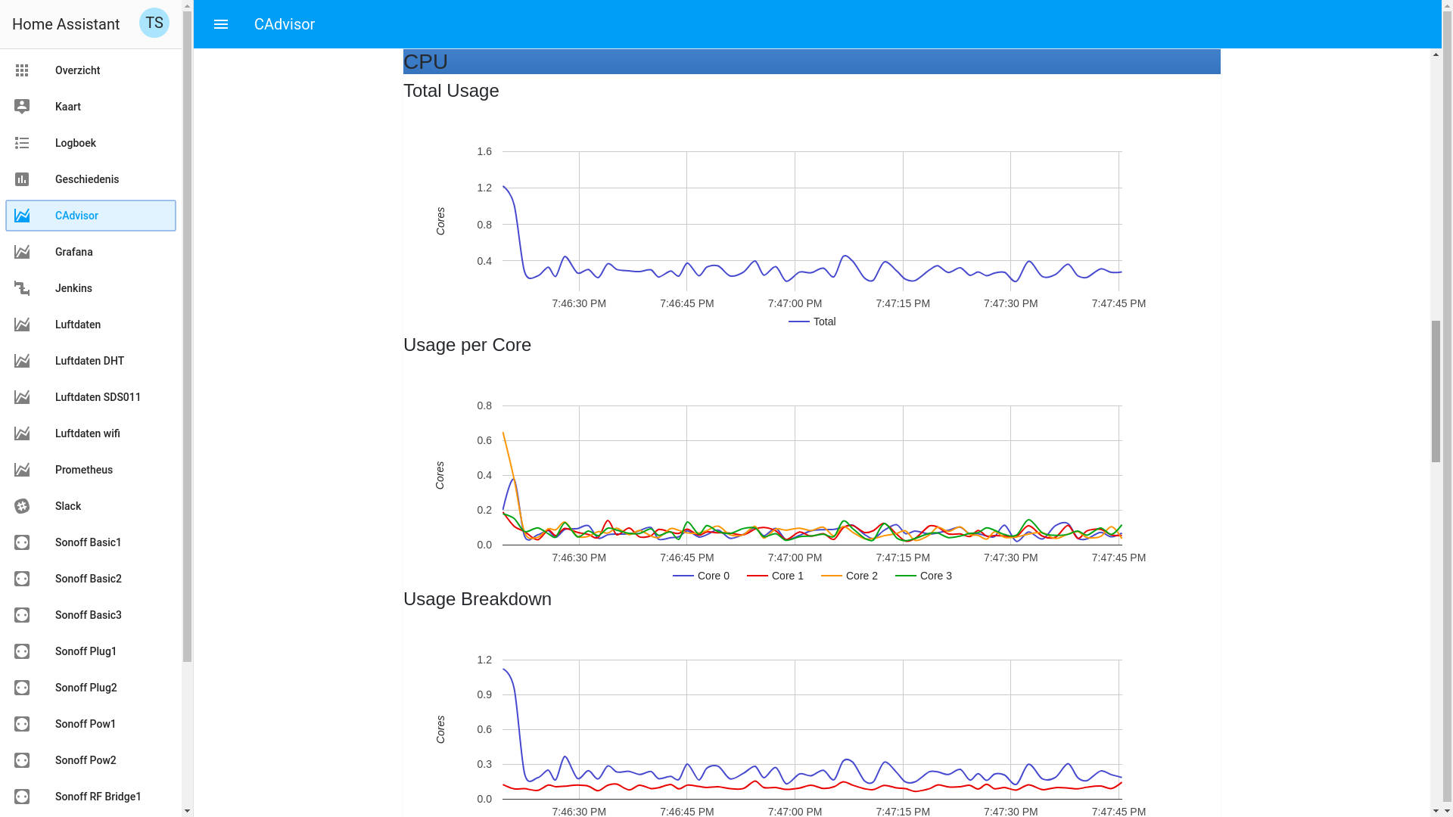
Task: Scroll down the sidebar list
Action: (x=187, y=810)
